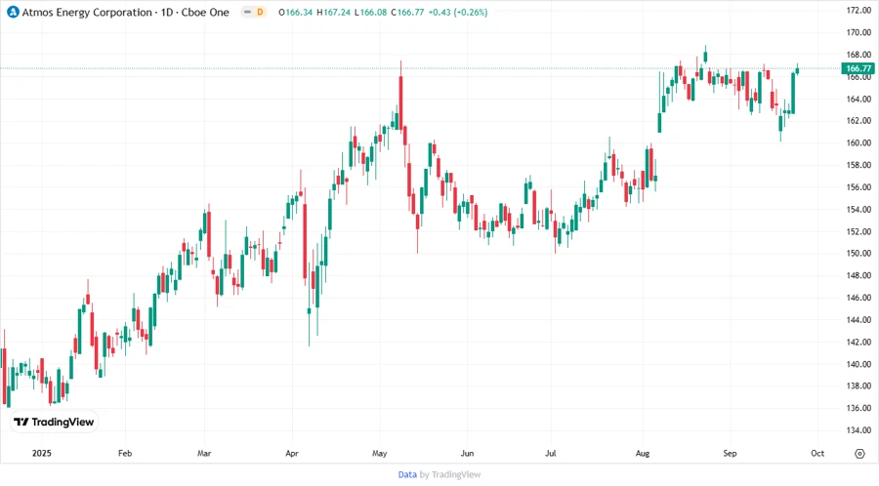Screen dimensions: 879x486
Task: Click the 146.00 price axis label
Action: click(x=858, y=298)
